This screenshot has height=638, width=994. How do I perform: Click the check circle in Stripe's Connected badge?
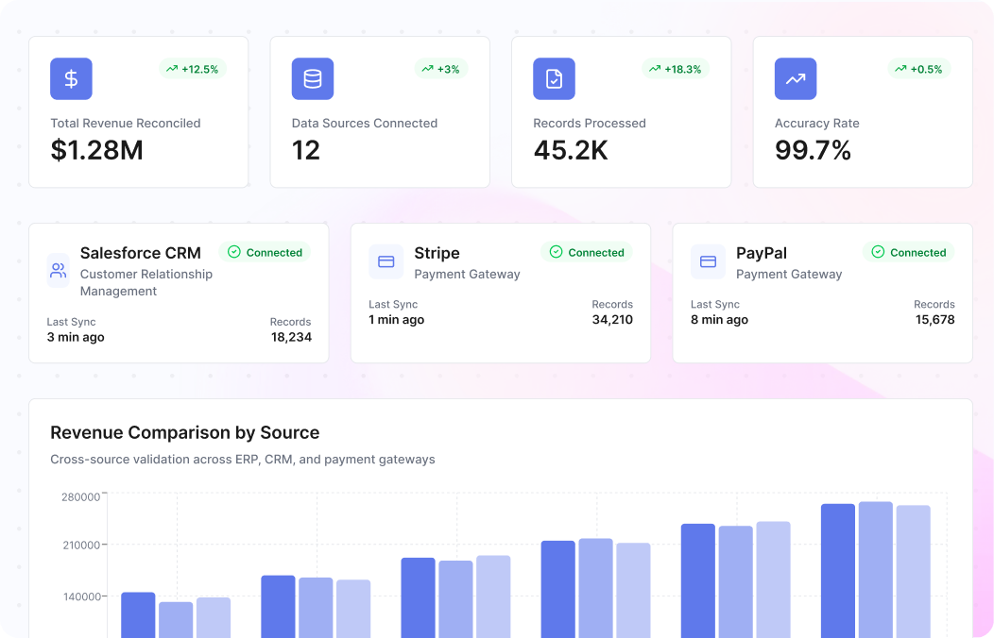point(556,252)
